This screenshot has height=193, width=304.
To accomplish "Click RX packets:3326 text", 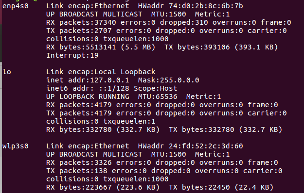I will (x=79, y=162).
